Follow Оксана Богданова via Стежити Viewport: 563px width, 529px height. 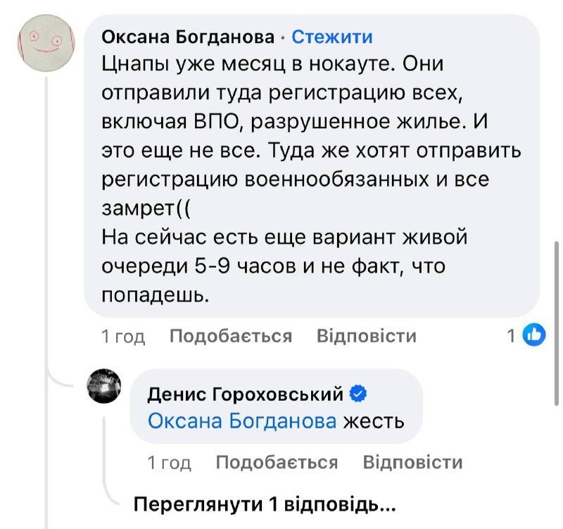[331, 37]
